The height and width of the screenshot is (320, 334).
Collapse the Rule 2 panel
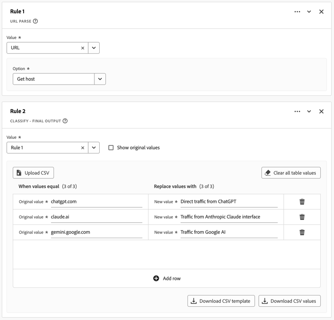[309, 111]
